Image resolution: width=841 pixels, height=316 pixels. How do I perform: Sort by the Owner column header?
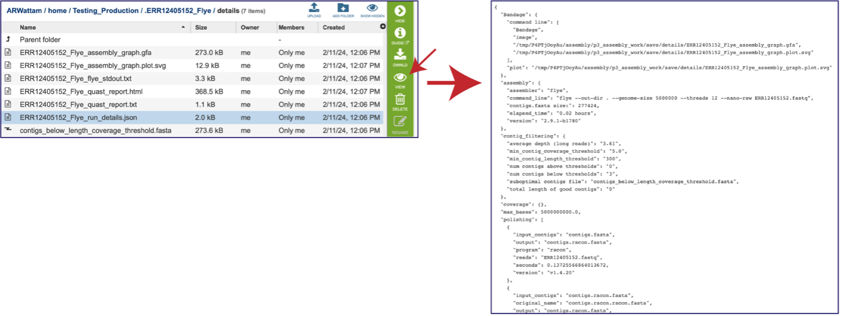[x=249, y=27]
